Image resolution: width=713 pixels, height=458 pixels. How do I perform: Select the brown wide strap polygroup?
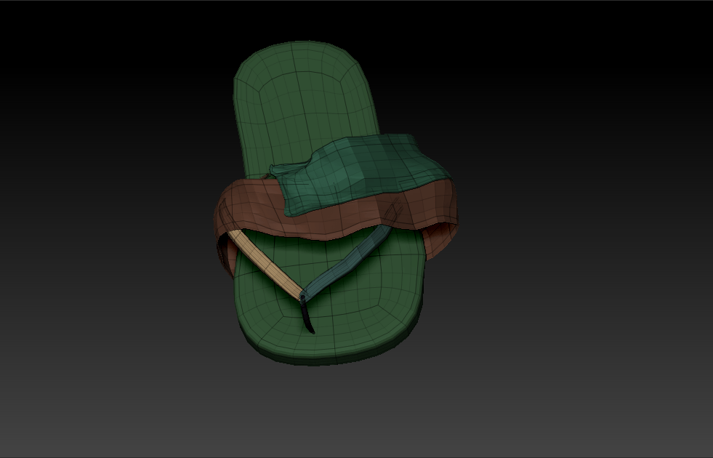[337, 220]
